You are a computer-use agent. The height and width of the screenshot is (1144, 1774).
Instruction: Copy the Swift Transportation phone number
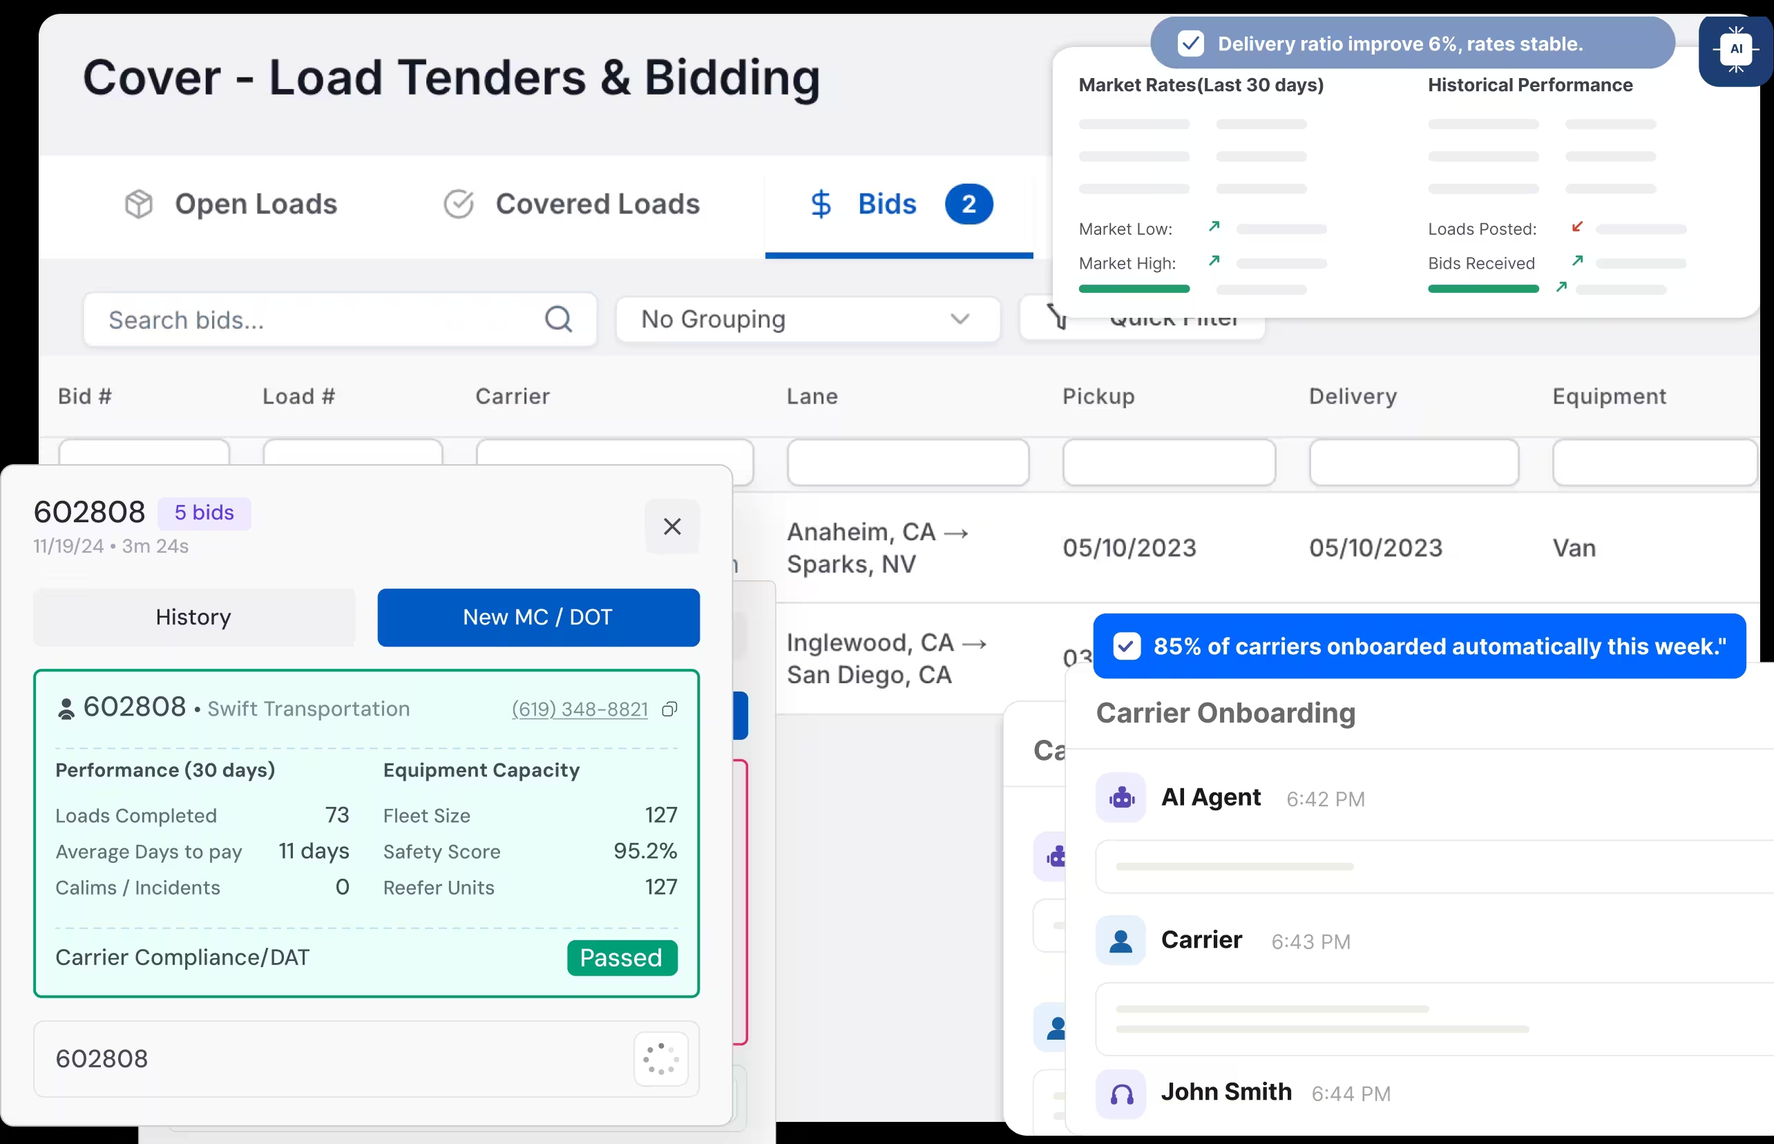(x=669, y=709)
